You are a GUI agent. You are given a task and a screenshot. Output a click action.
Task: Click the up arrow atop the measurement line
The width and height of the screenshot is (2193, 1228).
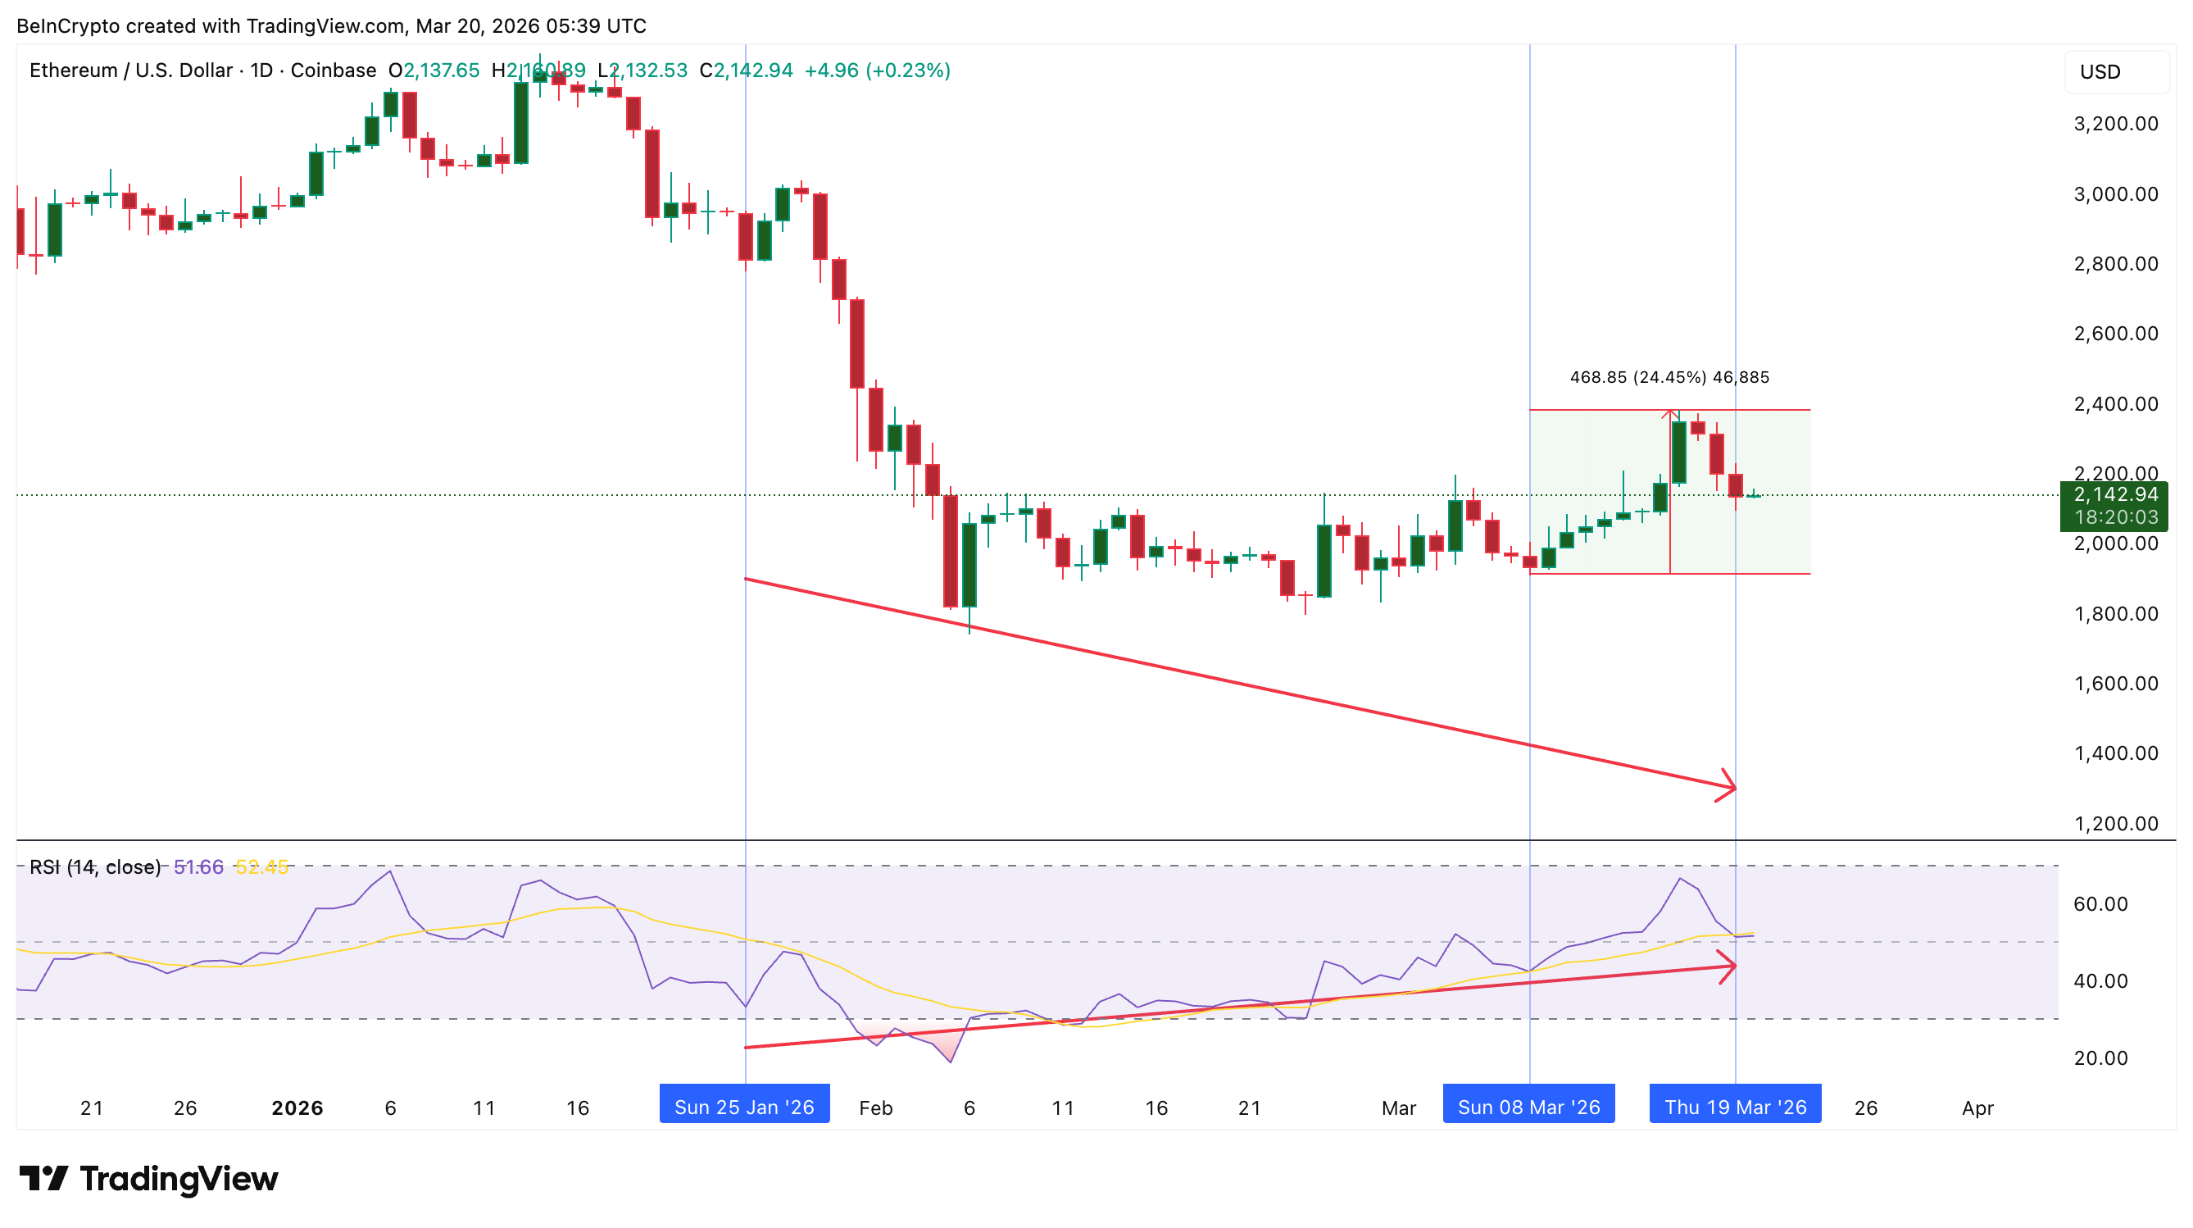(1669, 415)
